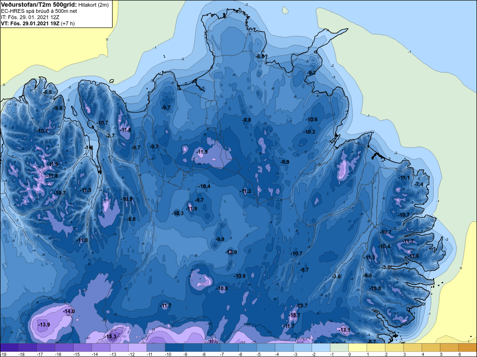477x357 pixels.
Task: Click the -10.6 temperature reading
Action: click(x=312, y=119)
